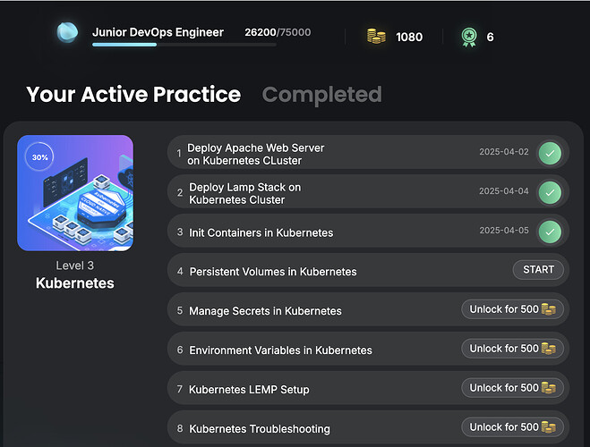Open the Kubernetes course thumbnail image
Image resolution: width=590 pixels, height=447 pixels.
point(75,193)
